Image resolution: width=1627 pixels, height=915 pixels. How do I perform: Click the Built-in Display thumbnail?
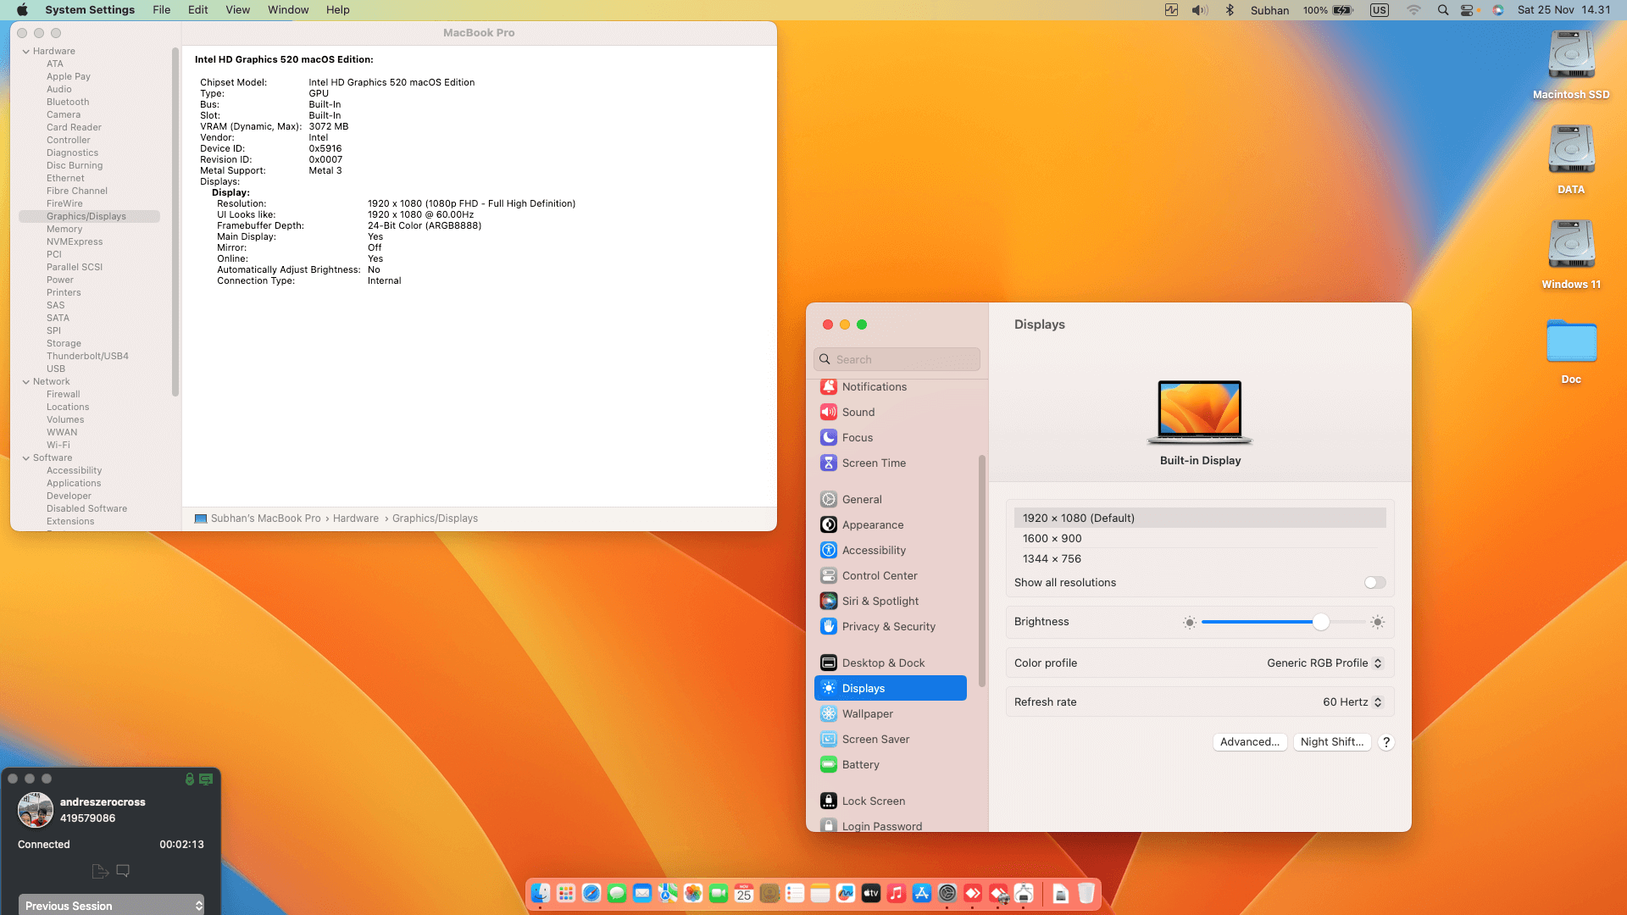[1200, 413]
